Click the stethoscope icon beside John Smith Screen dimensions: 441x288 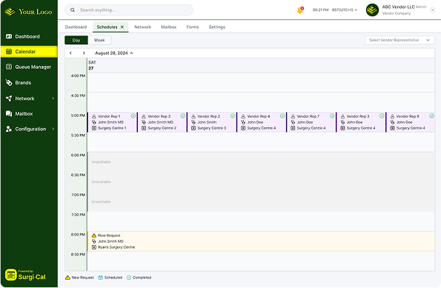pyautogui.click(x=193, y=122)
